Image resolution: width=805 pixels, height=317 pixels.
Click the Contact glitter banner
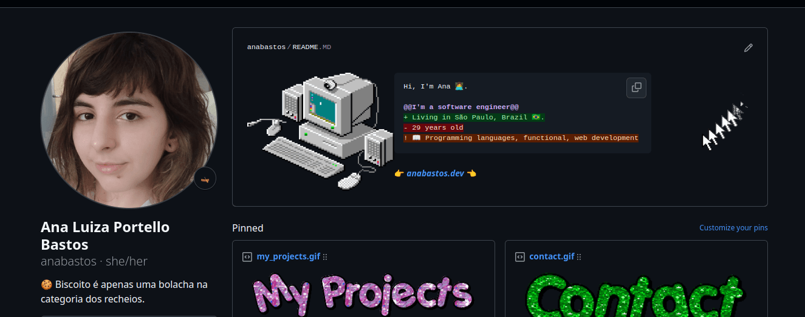click(x=636, y=295)
